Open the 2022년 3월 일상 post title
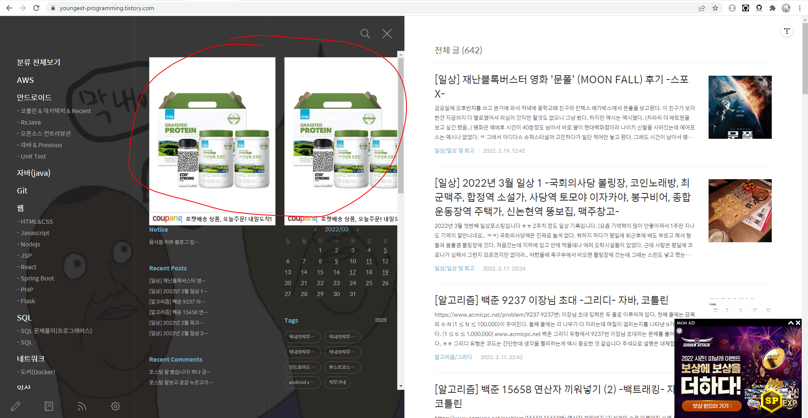Image resolution: width=808 pixels, height=418 pixels. [562, 197]
